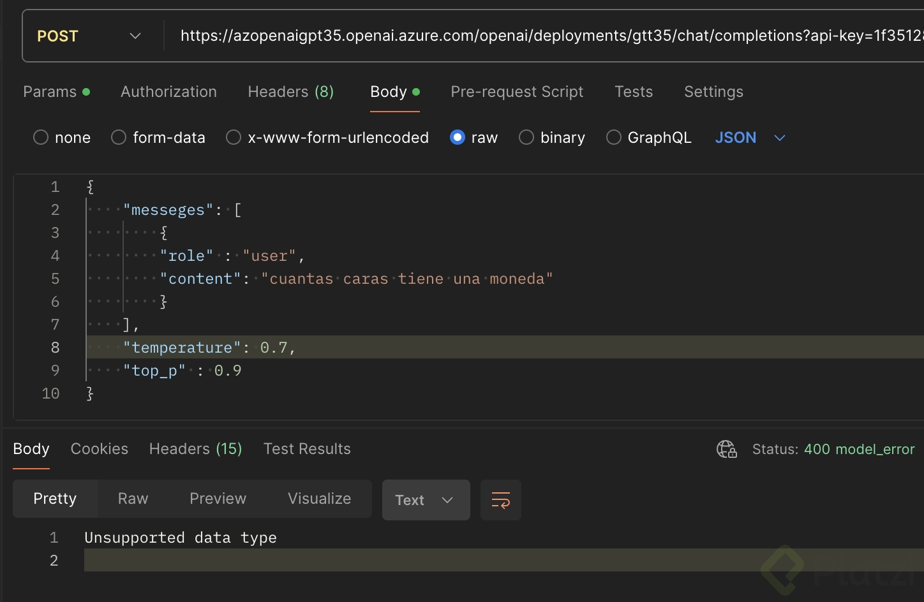The image size is (924, 602).
Task: Open the Authorization tab
Action: pos(168,92)
